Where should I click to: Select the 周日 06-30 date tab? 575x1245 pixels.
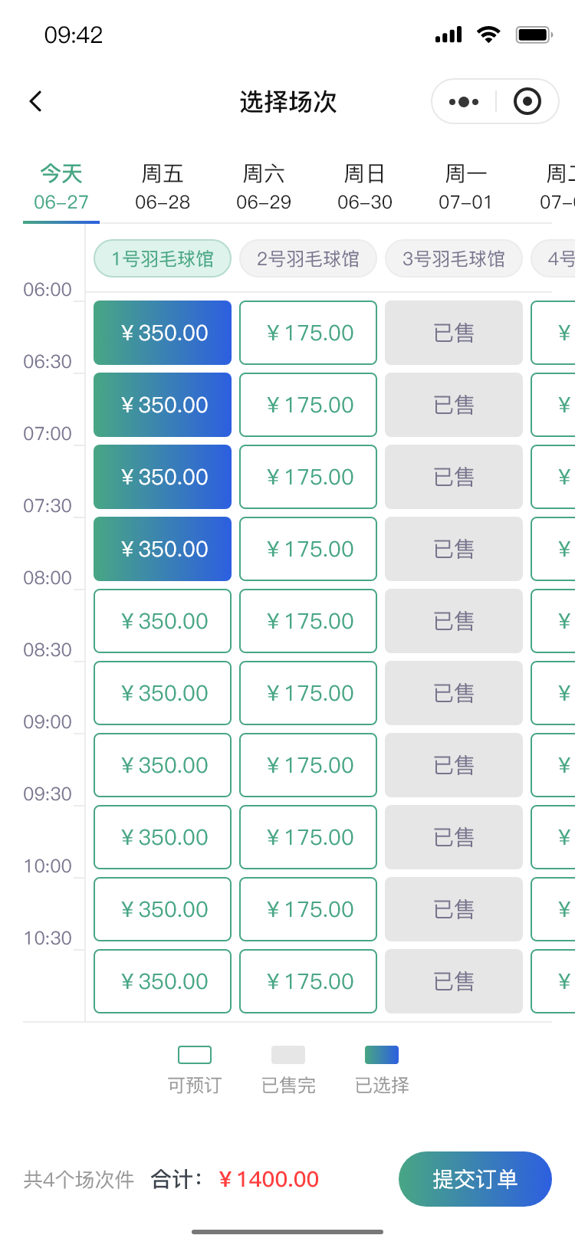point(365,187)
